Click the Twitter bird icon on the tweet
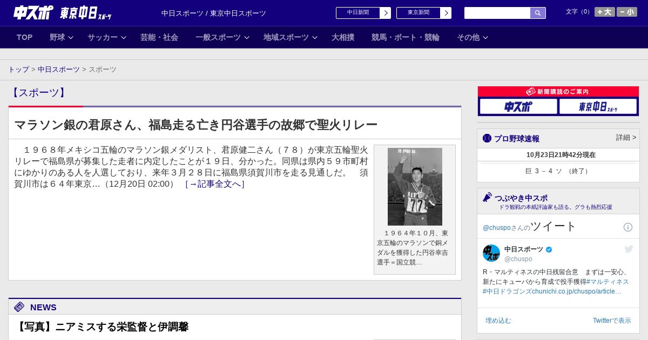The height and width of the screenshot is (340, 648). tap(629, 249)
